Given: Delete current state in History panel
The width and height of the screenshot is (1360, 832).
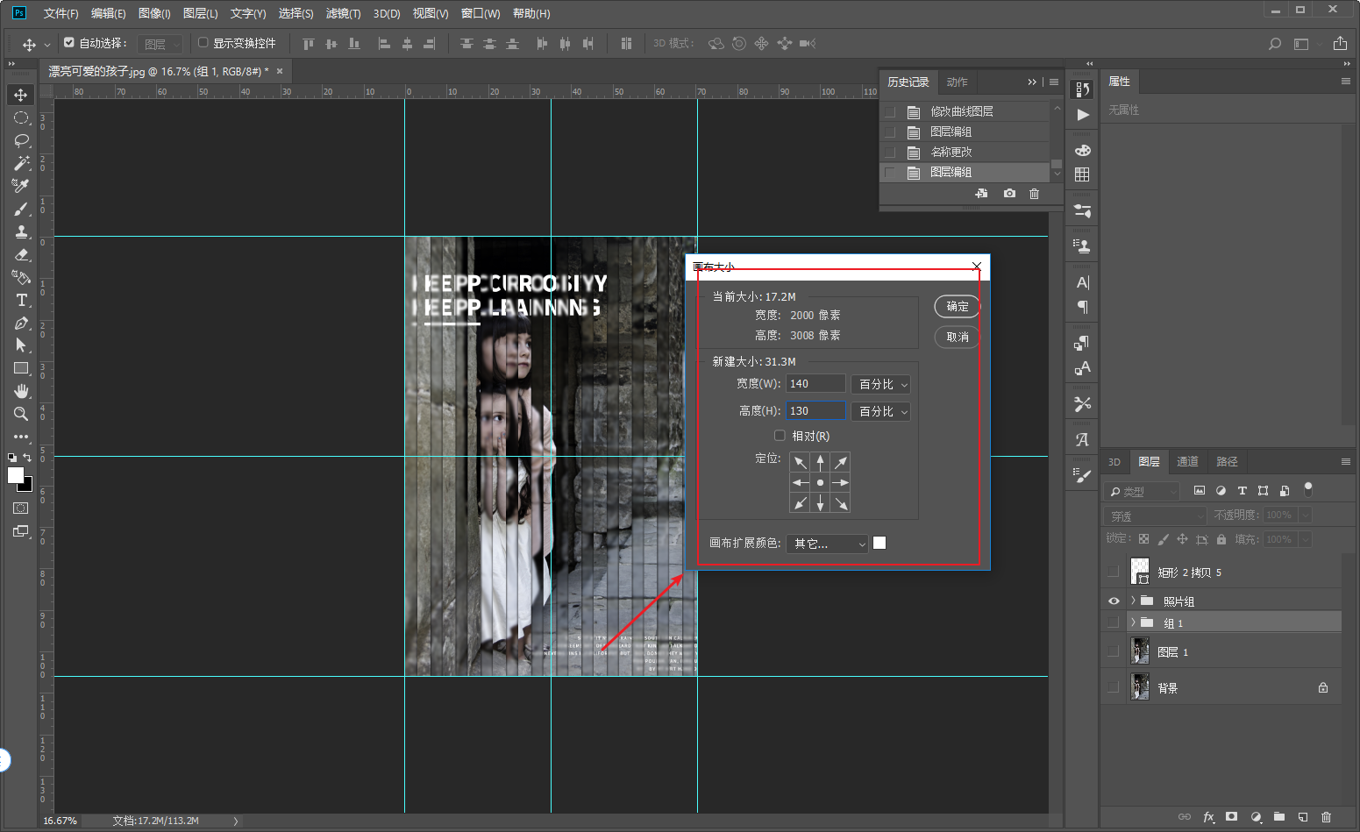Looking at the screenshot, I should click(1034, 193).
